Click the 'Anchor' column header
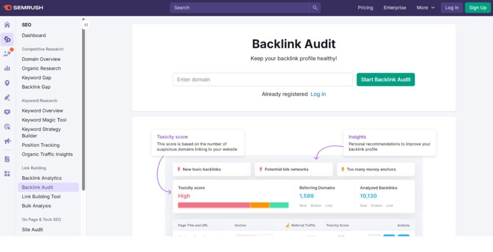The image size is (493, 252). [240, 225]
